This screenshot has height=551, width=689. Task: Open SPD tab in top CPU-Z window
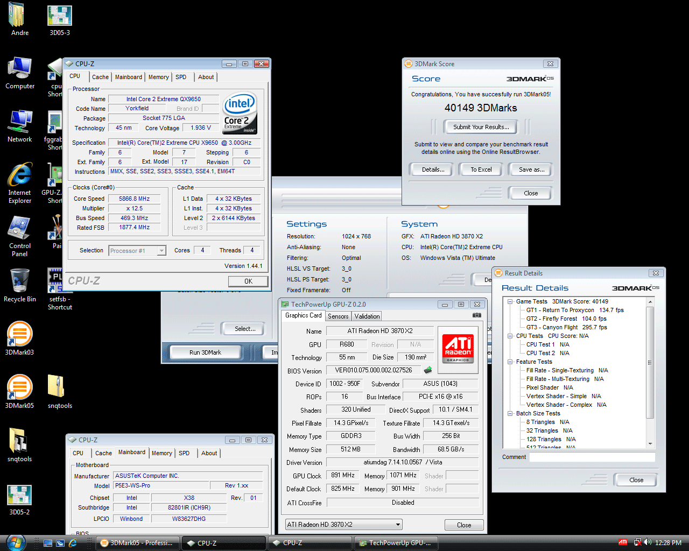click(181, 77)
